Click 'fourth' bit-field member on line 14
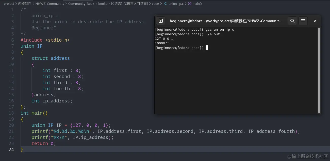The image size is (330, 161). click(x=62, y=89)
